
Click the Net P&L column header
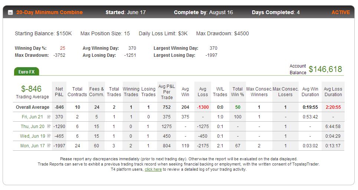tap(59, 92)
